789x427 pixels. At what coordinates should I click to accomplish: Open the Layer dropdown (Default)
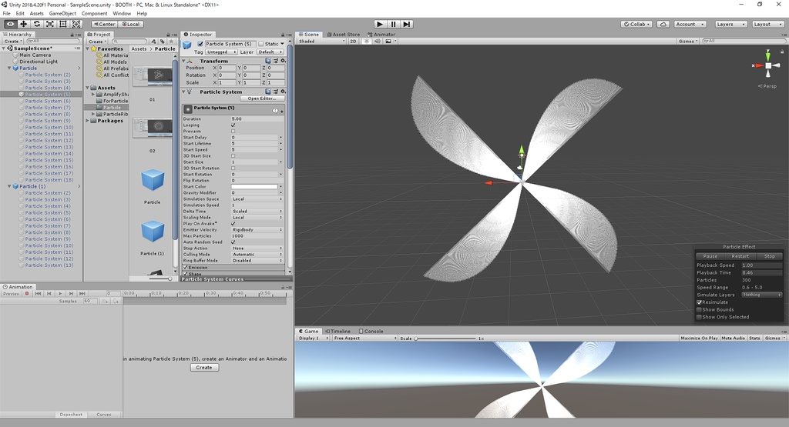270,52
